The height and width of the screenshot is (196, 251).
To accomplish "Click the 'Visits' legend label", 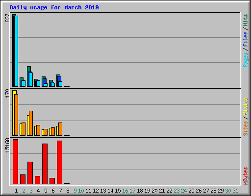I will tap(246, 106).
